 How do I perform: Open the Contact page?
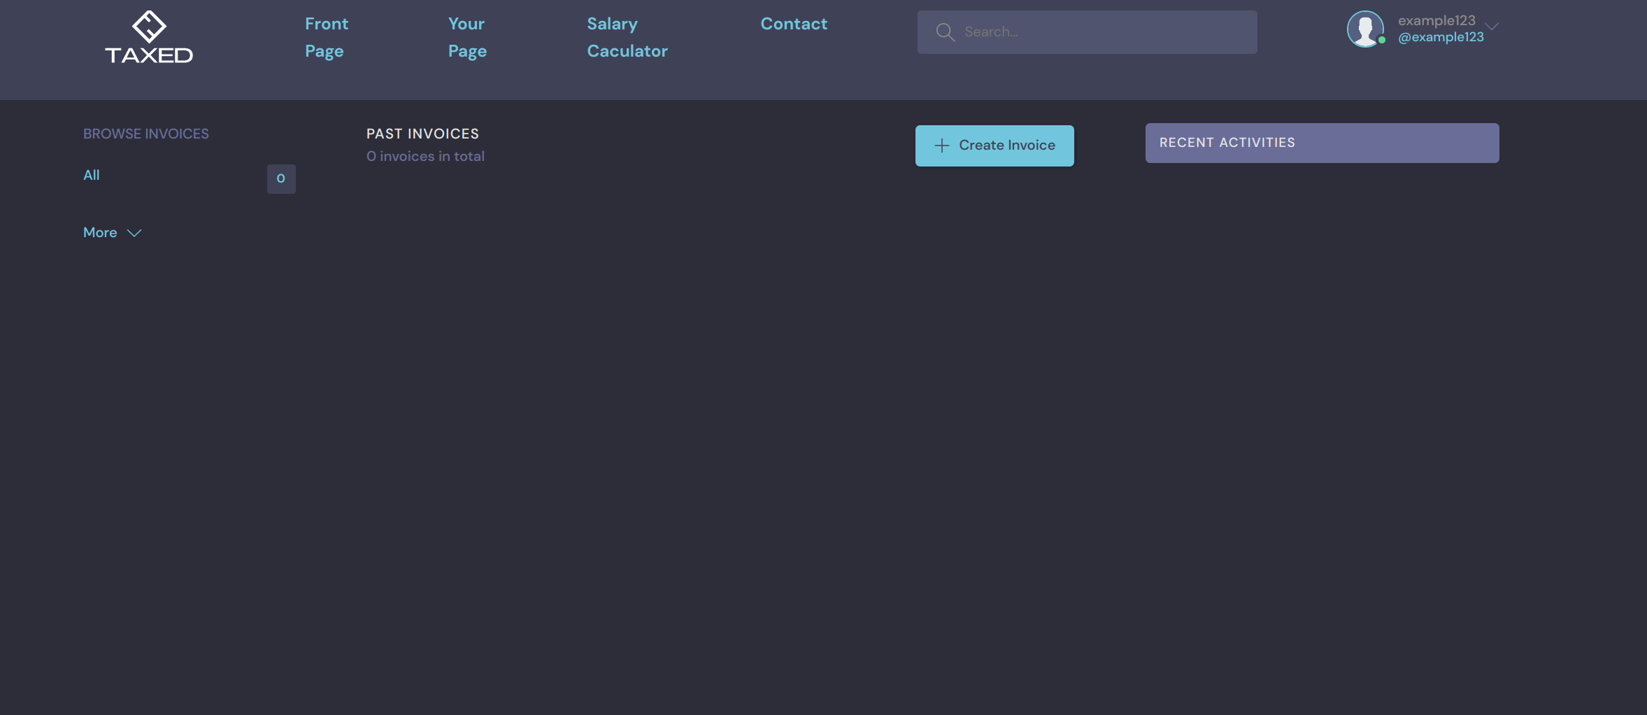(794, 24)
